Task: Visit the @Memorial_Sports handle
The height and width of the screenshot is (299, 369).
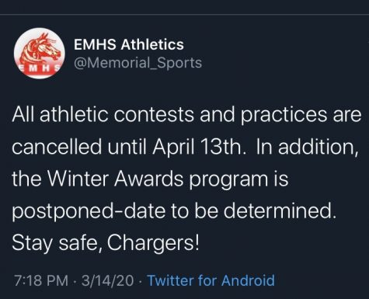Action: coord(138,63)
